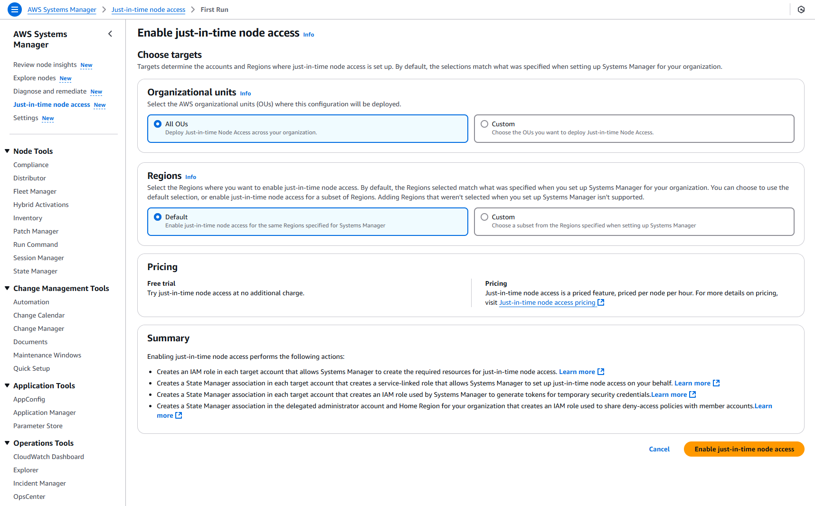Screen dimensions: 815x506
Task: Open Patch Manager from the sidebar
Action: pos(36,231)
